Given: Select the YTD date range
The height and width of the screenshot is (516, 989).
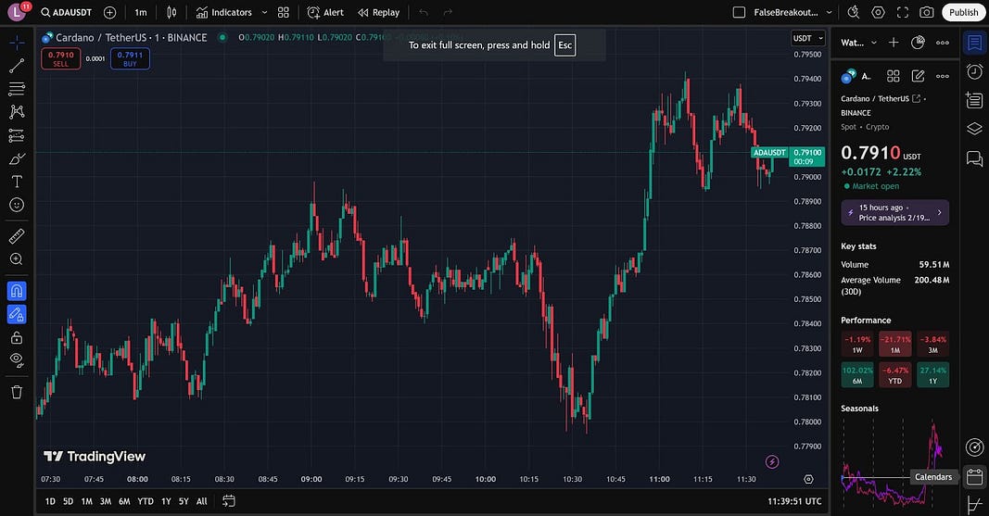Looking at the screenshot, I should click(x=146, y=501).
